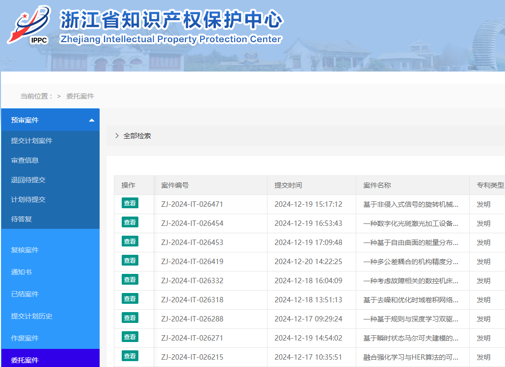Collapse the 预审案件 menu arrow
The width and height of the screenshot is (505, 367).
pos(91,121)
